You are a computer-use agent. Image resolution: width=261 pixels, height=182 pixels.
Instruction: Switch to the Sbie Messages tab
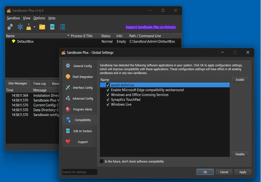point(18,83)
